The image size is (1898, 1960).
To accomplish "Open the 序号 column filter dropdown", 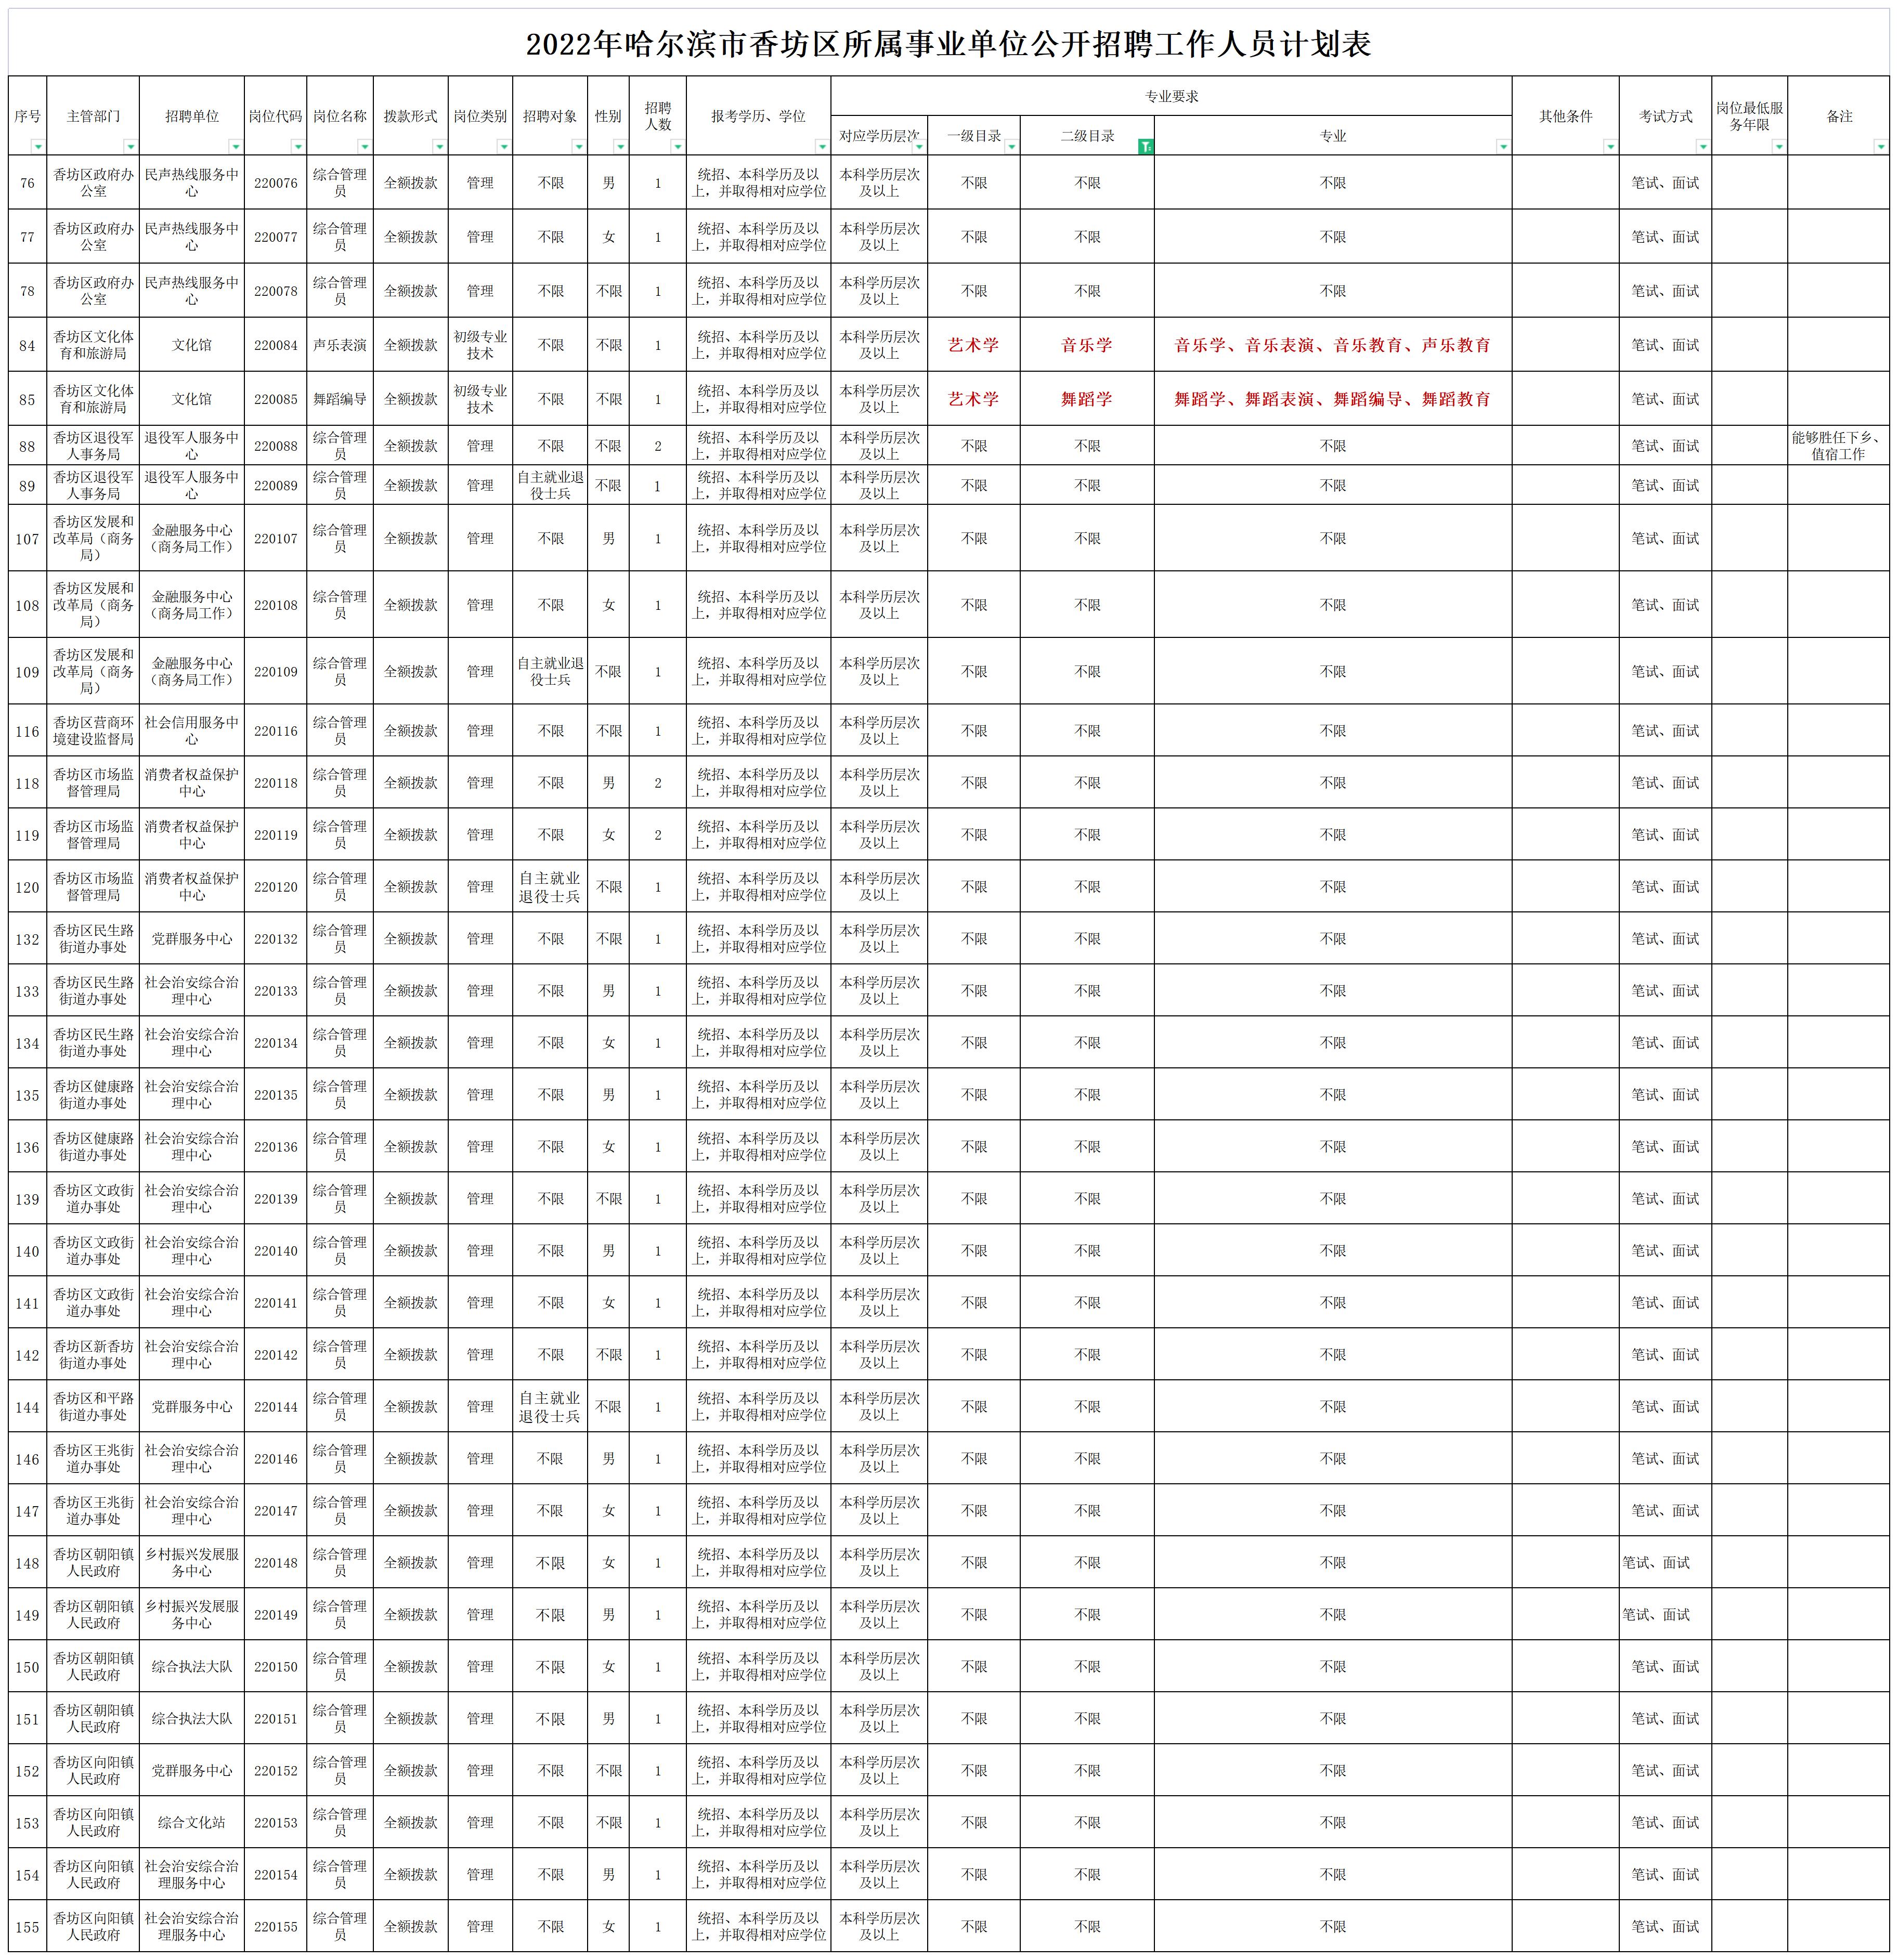I will (38, 147).
